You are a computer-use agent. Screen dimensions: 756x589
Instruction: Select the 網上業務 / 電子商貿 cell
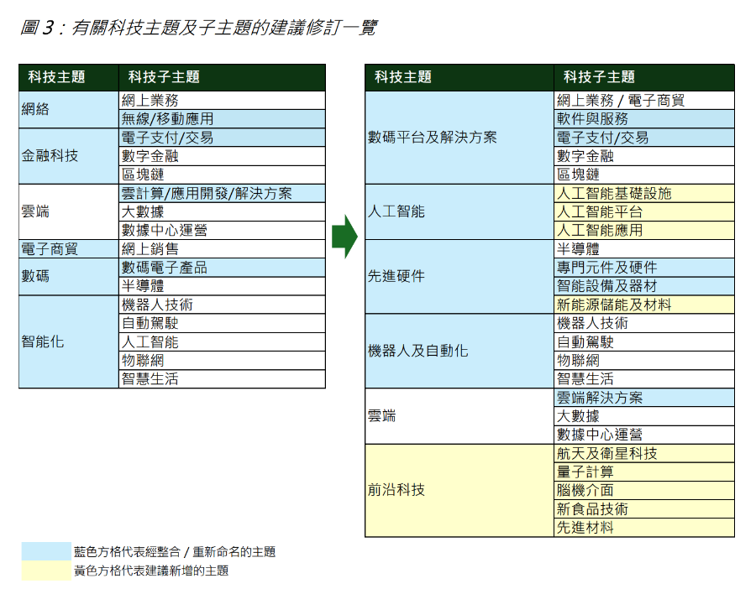point(644,100)
